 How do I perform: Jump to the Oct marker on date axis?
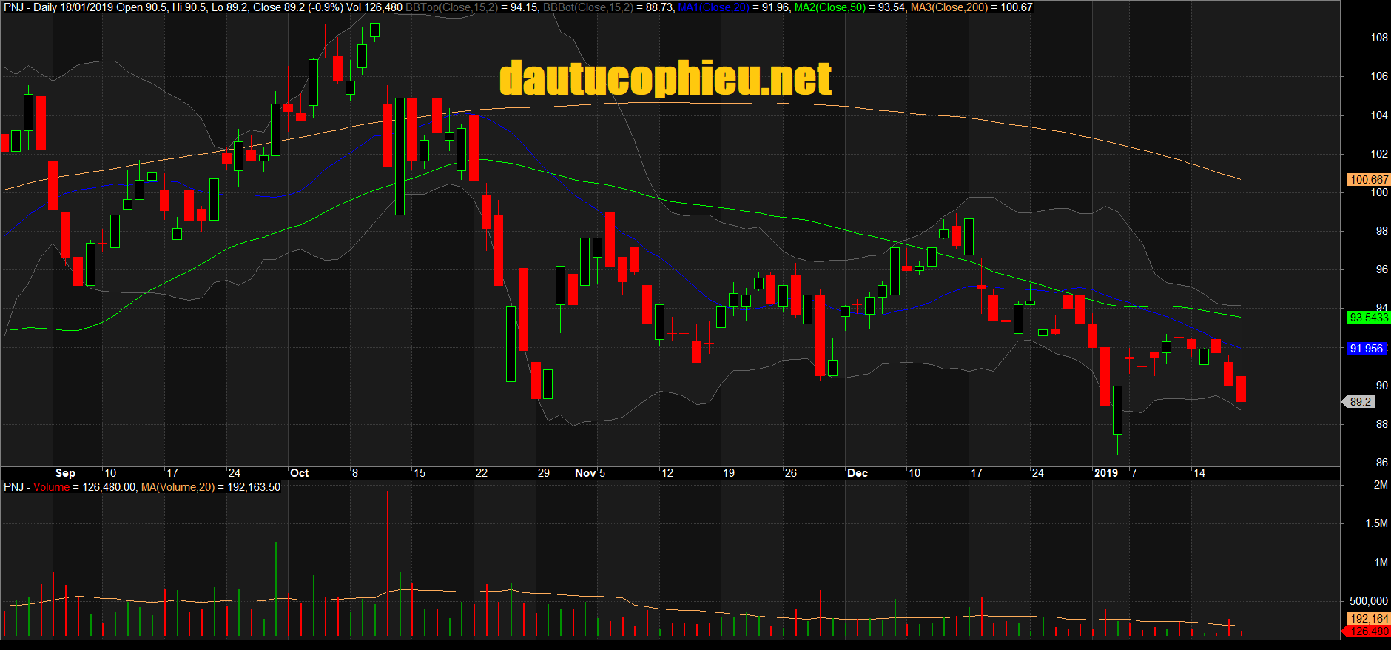coord(299,473)
